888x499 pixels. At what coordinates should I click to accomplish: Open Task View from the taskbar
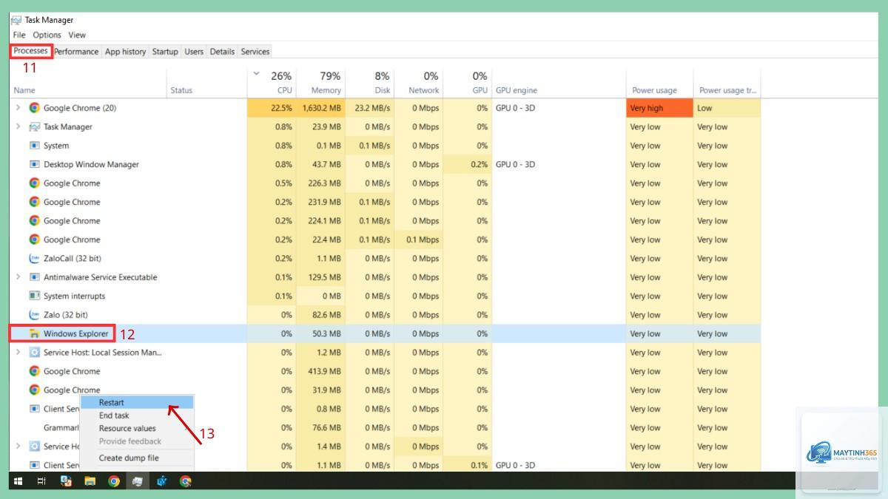point(41,481)
